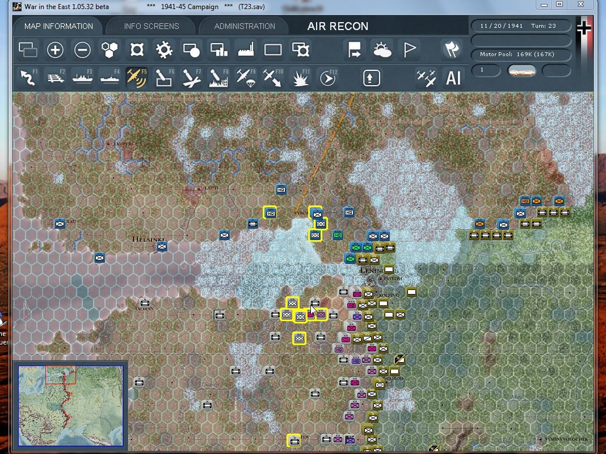Open the ADMINISTRATION tab

(x=244, y=26)
